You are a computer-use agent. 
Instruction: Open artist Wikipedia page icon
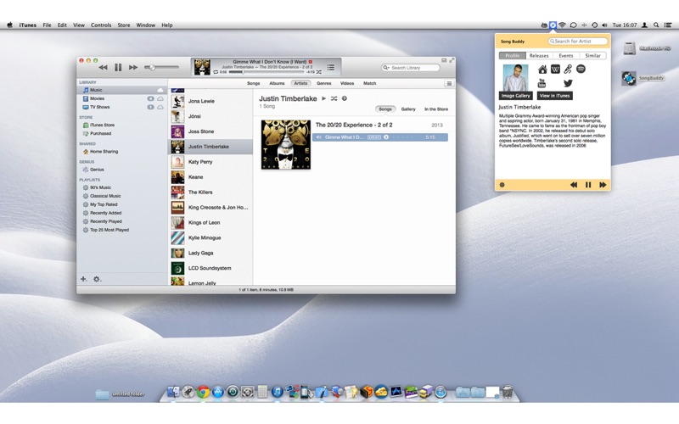tap(555, 70)
